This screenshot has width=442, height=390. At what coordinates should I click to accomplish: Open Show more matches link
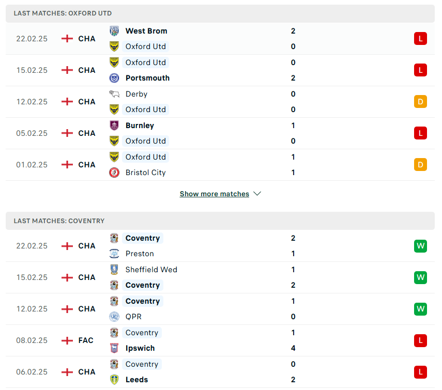tap(215, 194)
